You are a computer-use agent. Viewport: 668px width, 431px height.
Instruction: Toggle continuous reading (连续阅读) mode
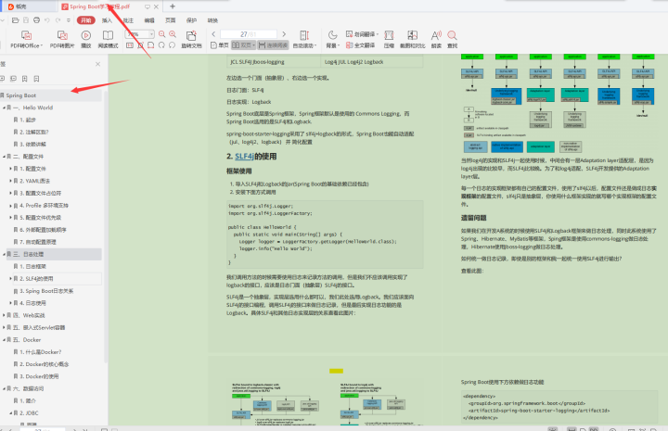tap(273, 45)
